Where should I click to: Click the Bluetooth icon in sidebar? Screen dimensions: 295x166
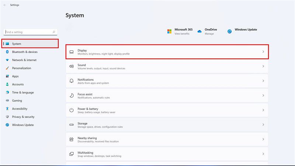point(7,52)
